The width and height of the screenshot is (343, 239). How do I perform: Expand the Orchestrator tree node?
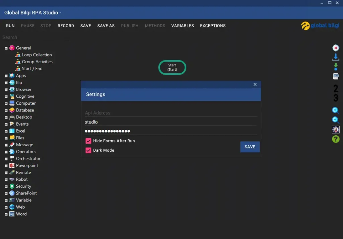6,159
